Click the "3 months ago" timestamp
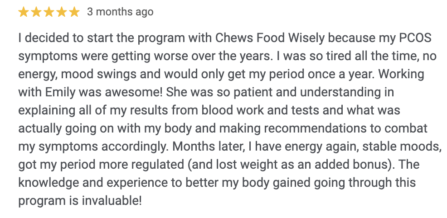The width and height of the screenshot is (447, 218). [120, 12]
